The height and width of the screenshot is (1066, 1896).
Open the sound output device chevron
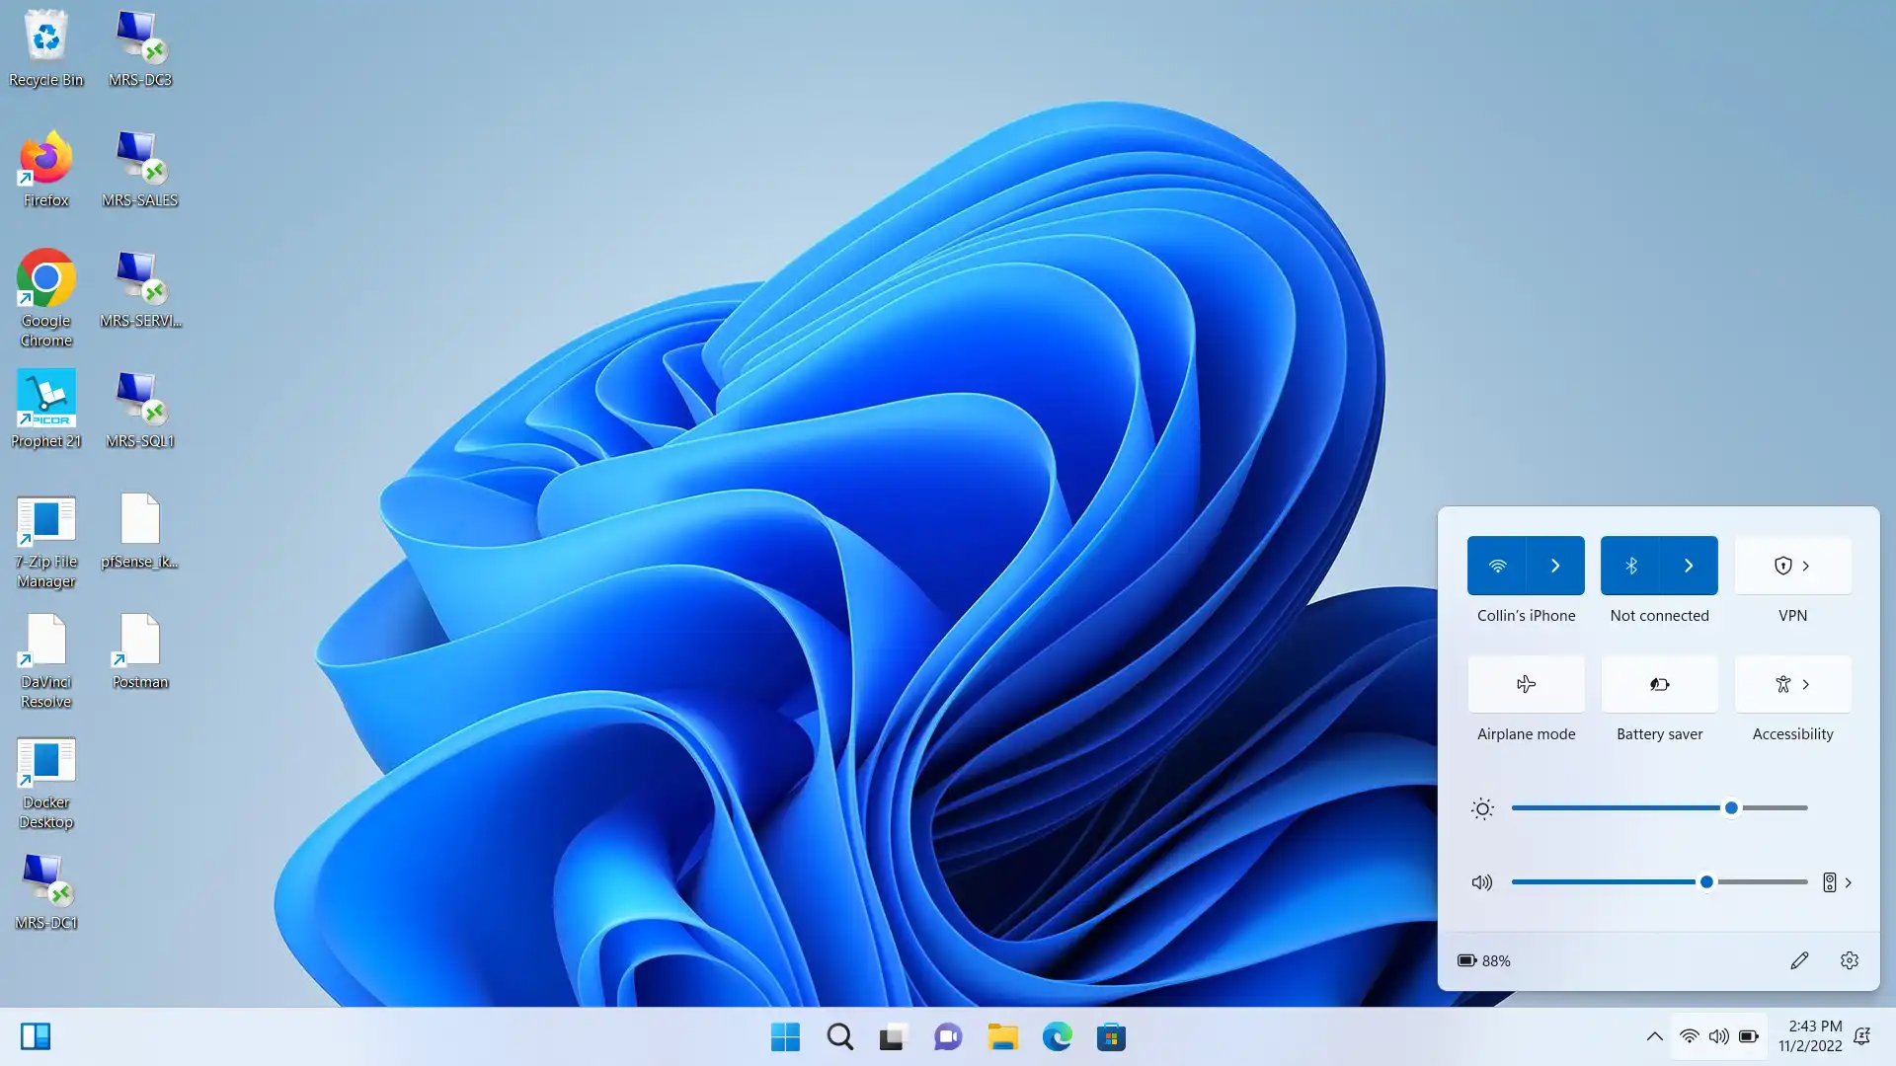coord(1848,882)
